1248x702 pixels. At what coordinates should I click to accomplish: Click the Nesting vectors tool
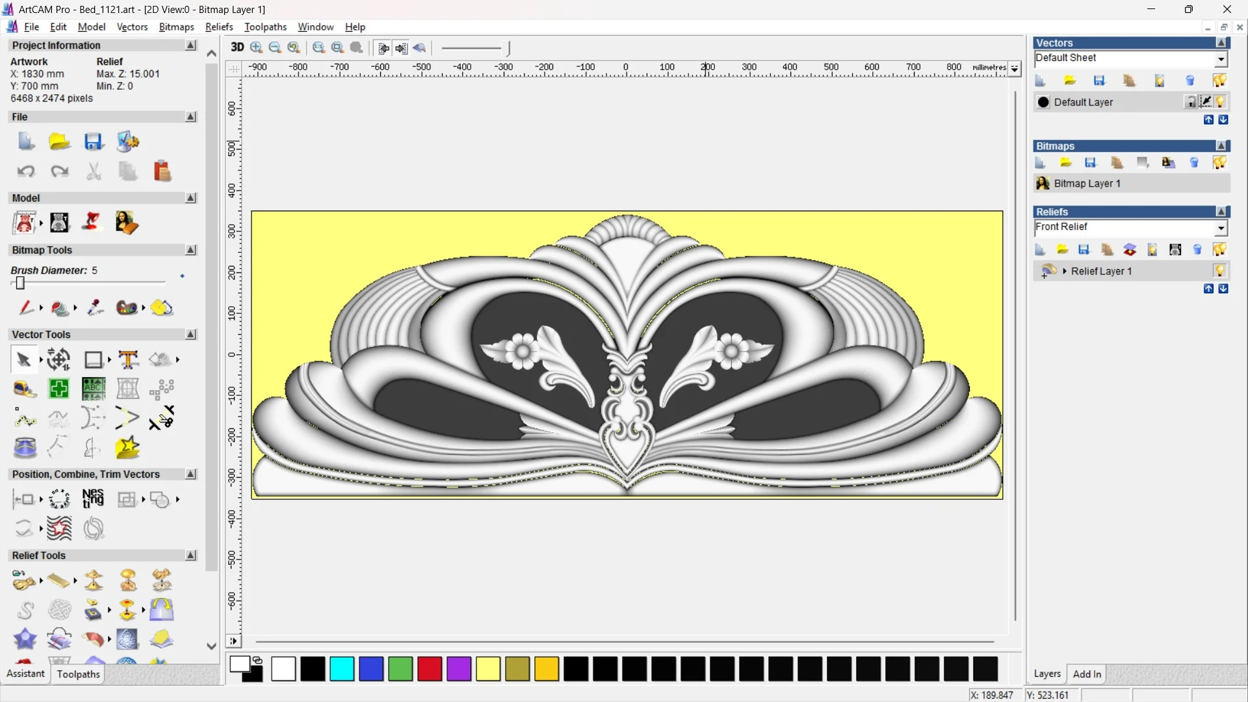93,499
